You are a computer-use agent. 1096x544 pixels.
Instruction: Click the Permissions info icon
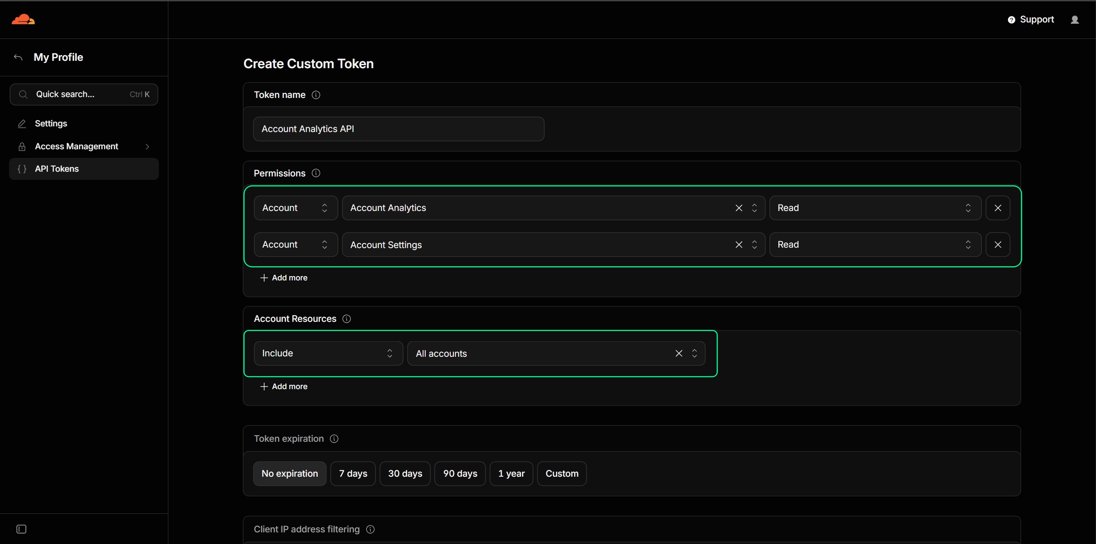click(316, 173)
